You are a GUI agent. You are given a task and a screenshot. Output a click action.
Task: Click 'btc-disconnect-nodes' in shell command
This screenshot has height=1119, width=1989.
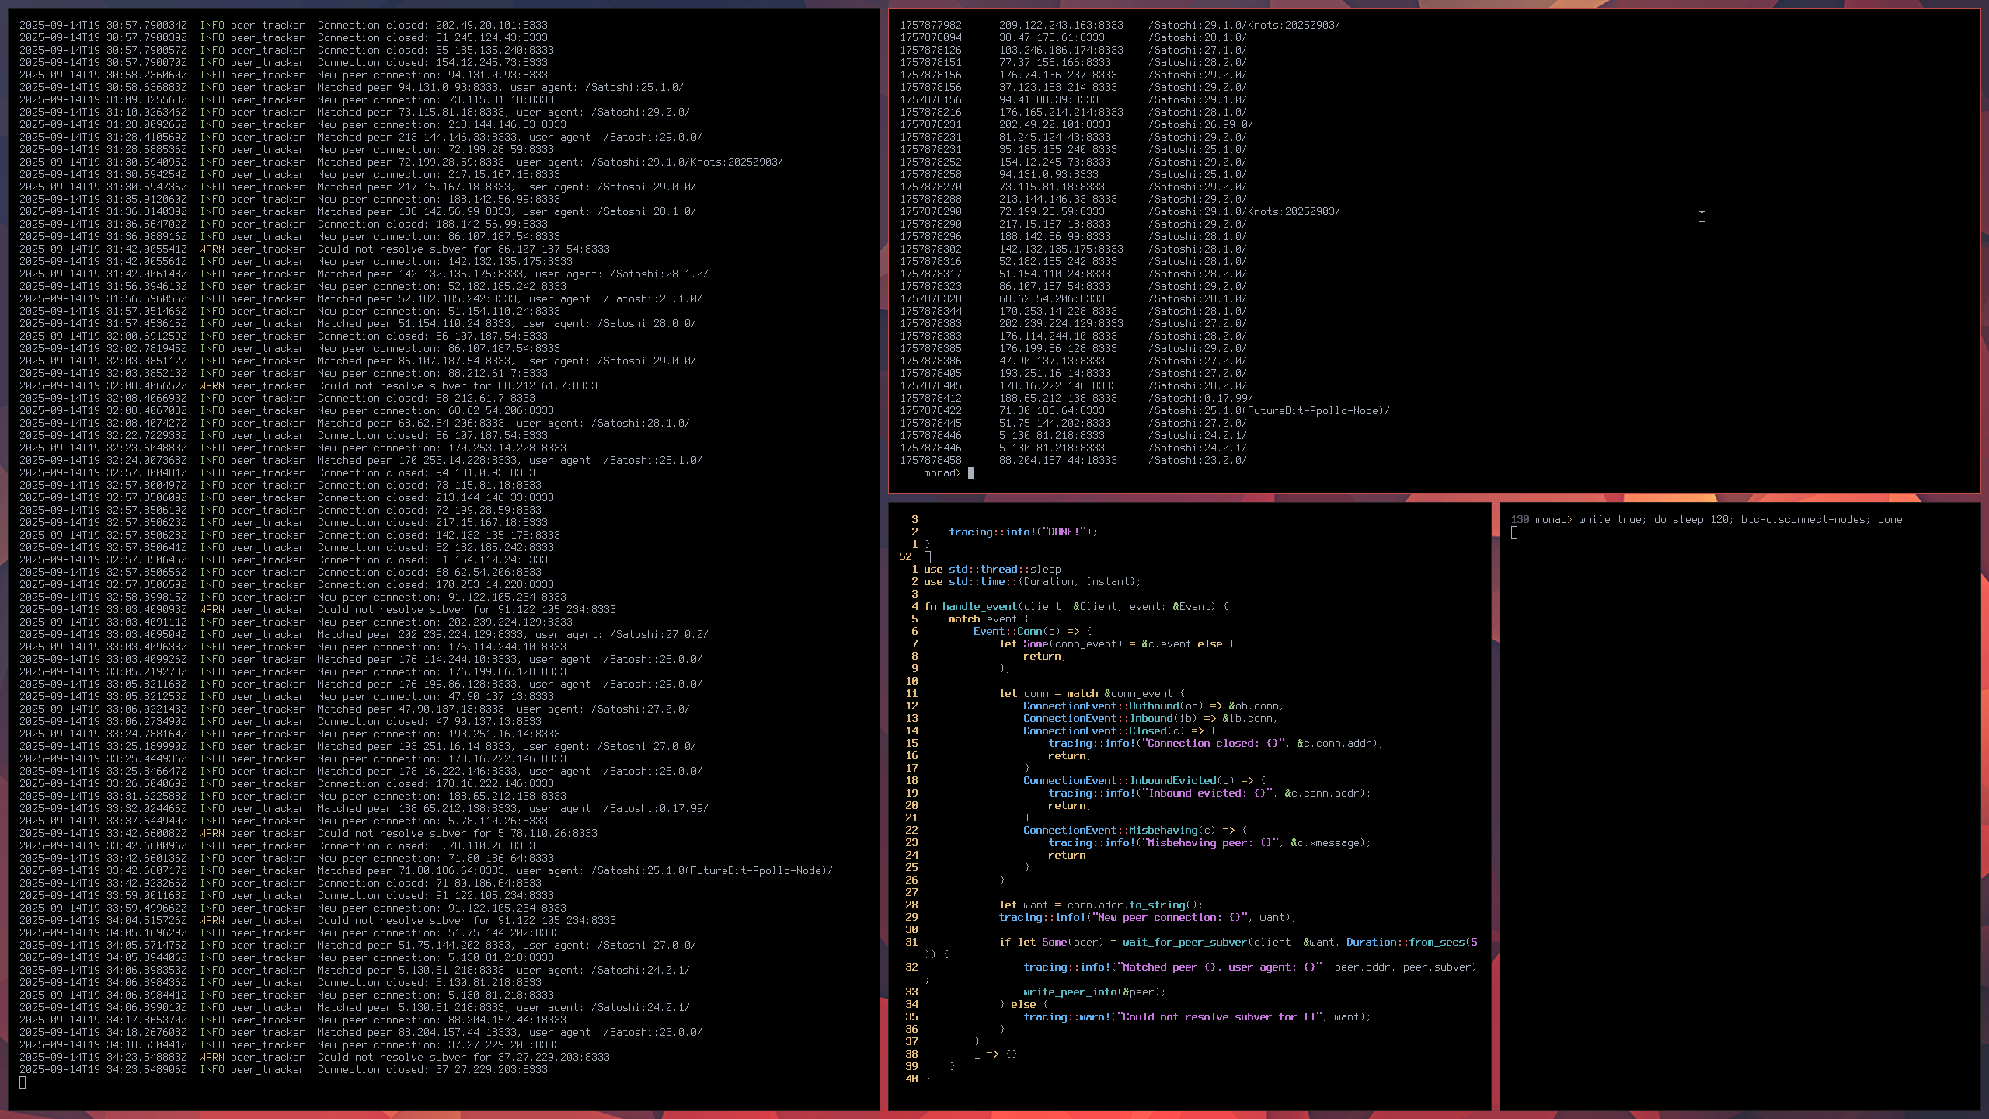click(x=1803, y=519)
